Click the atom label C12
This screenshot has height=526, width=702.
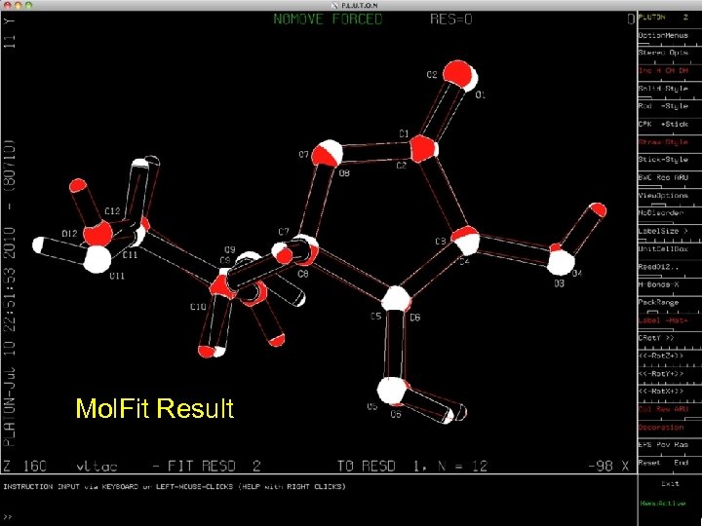pos(112,211)
